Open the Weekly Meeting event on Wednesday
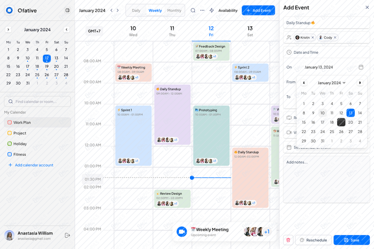The height and width of the screenshot is (249, 374). 134,73
